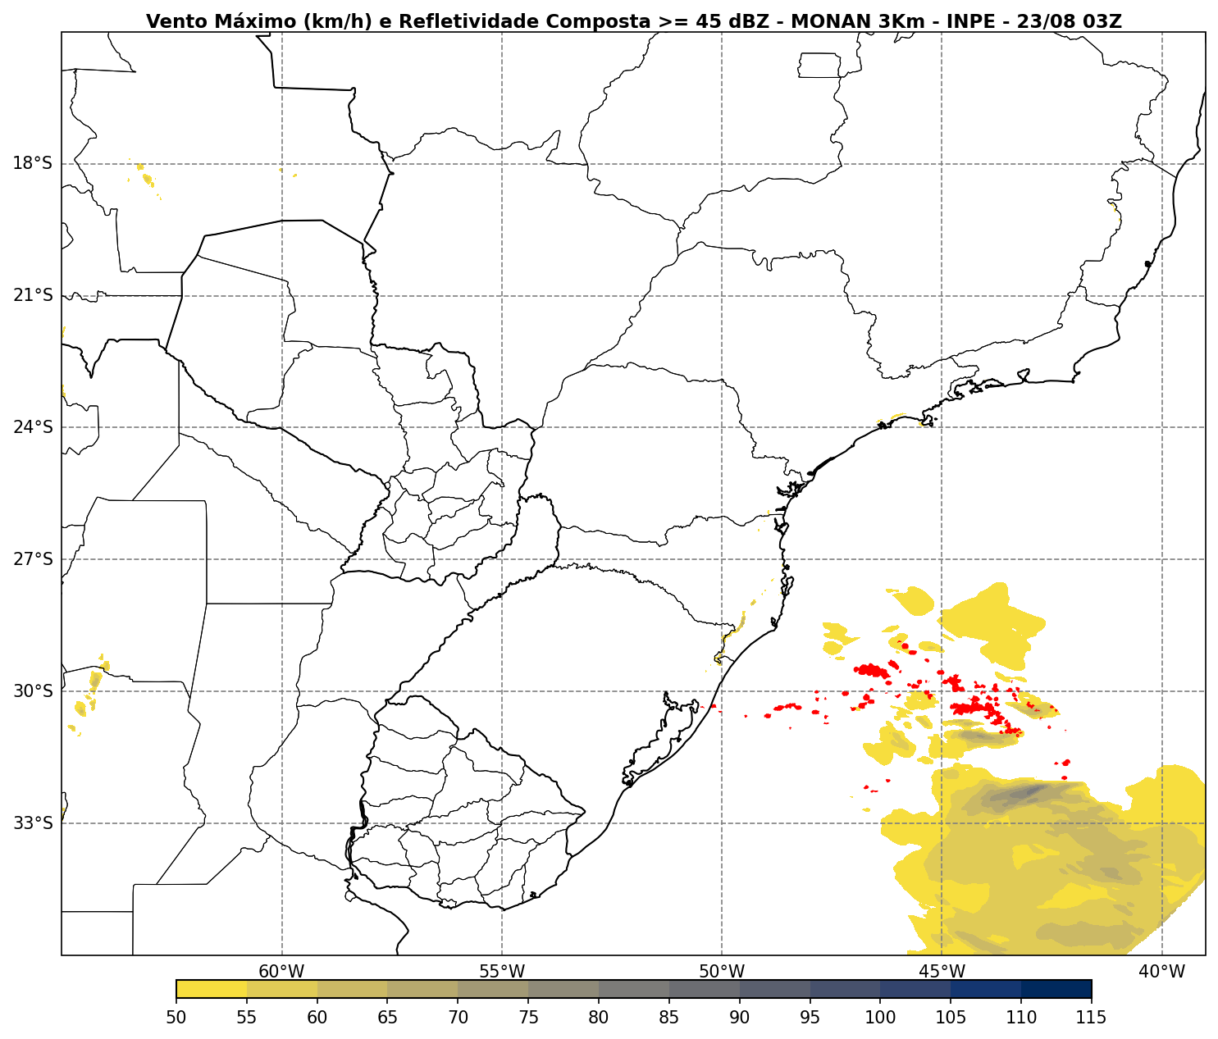The image size is (1218, 1039).
Task: Click the 33°S latitude label
Action: 33,823
